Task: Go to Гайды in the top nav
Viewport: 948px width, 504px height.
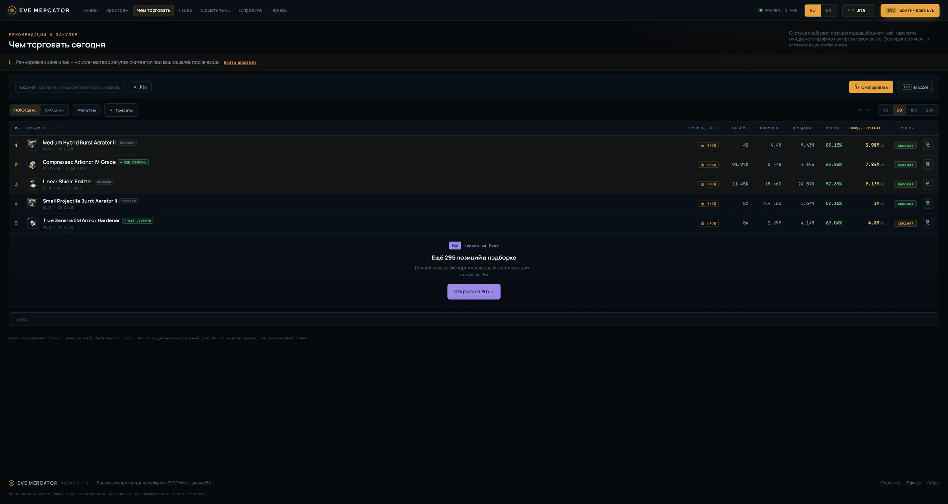Action: [186, 10]
